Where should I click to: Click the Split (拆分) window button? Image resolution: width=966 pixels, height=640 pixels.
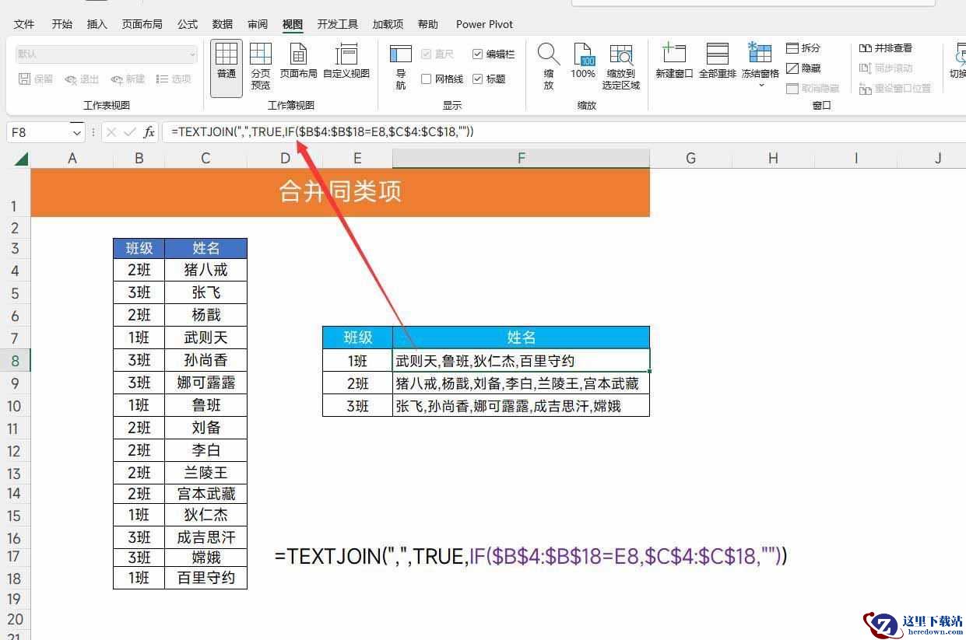[803, 48]
